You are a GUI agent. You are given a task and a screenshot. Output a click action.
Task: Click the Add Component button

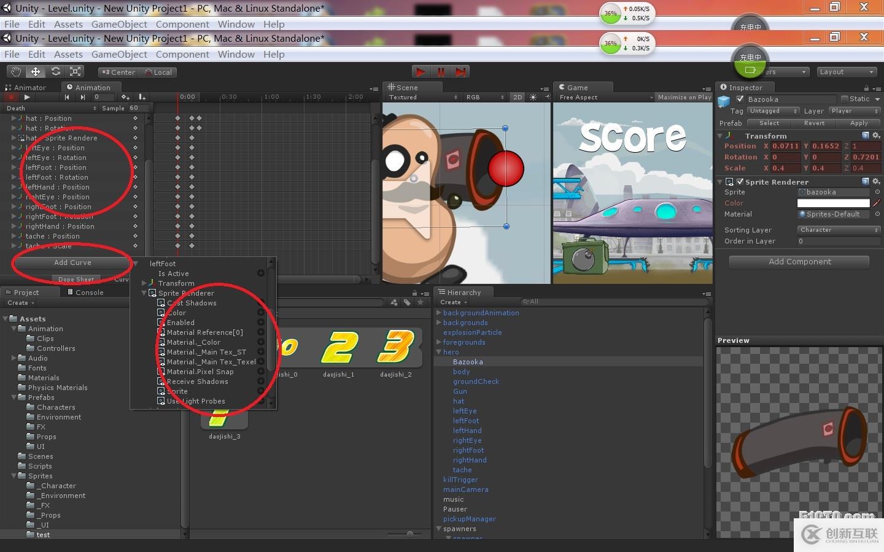click(799, 262)
